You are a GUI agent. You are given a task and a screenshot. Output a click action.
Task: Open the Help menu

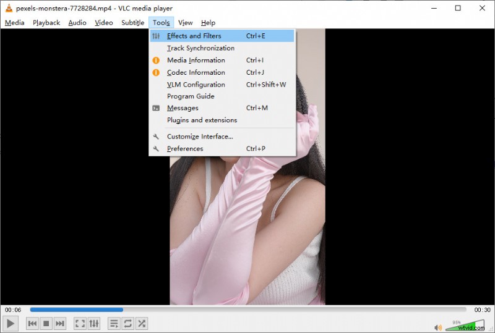coord(208,23)
